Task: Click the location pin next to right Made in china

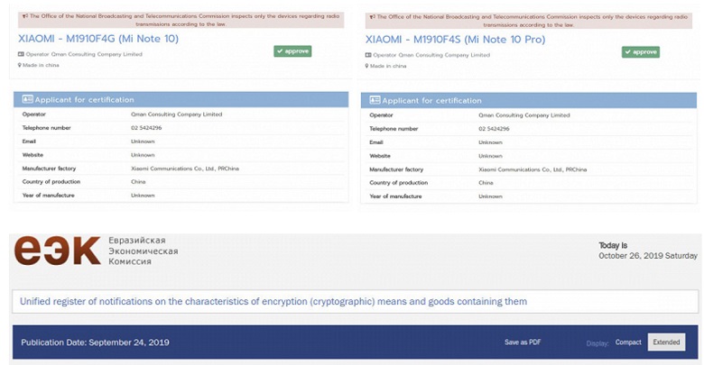Action: pos(367,66)
